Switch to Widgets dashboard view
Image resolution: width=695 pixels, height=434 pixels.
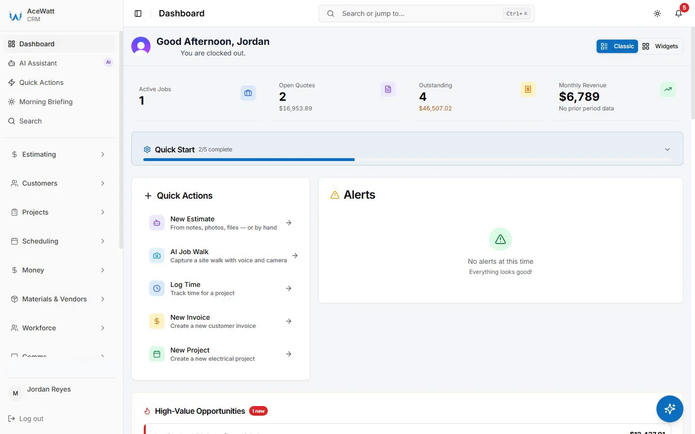tap(660, 46)
